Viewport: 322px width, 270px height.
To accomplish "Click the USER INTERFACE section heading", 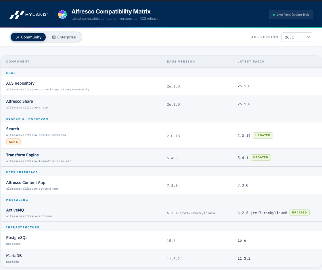I will pos(22,172).
